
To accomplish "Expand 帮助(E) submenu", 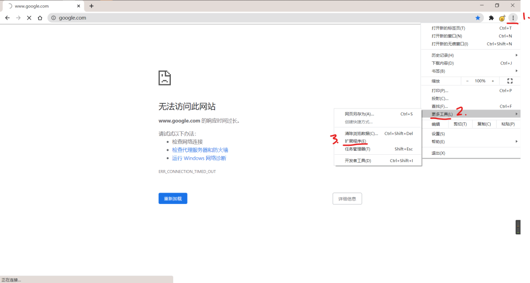I will [x=471, y=142].
